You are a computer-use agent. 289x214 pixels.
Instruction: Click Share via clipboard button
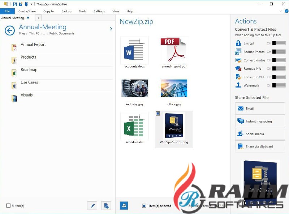(x=260, y=146)
